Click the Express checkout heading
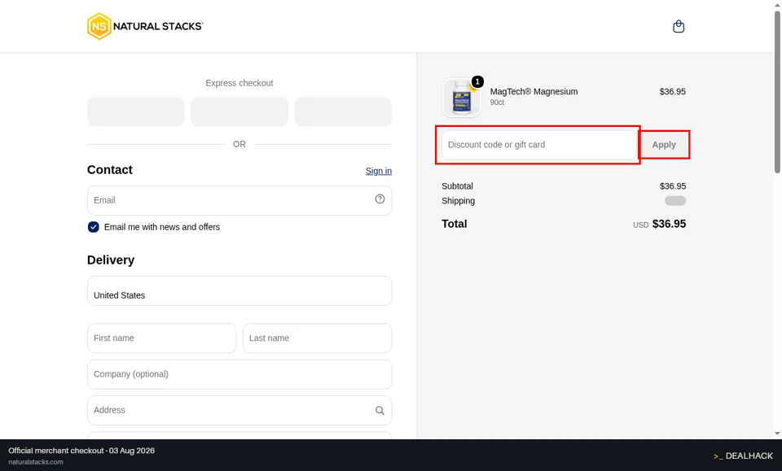Screen dimensions: 782x471 tap(239, 83)
